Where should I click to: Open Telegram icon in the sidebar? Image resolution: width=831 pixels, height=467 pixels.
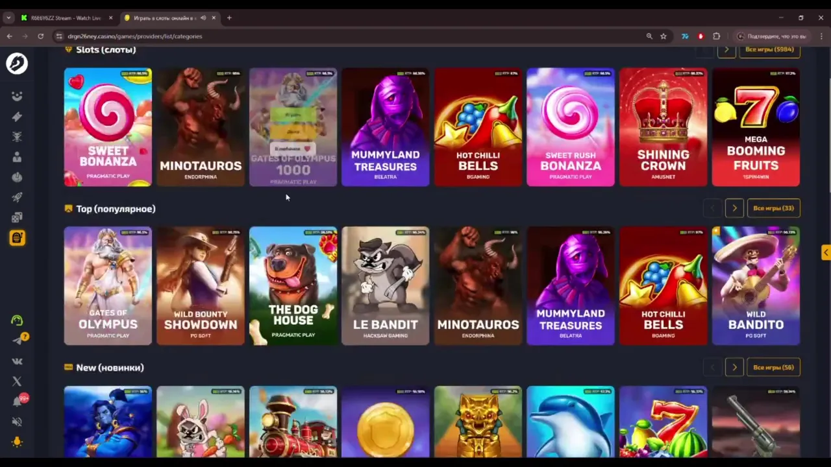pyautogui.click(x=17, y=341)
